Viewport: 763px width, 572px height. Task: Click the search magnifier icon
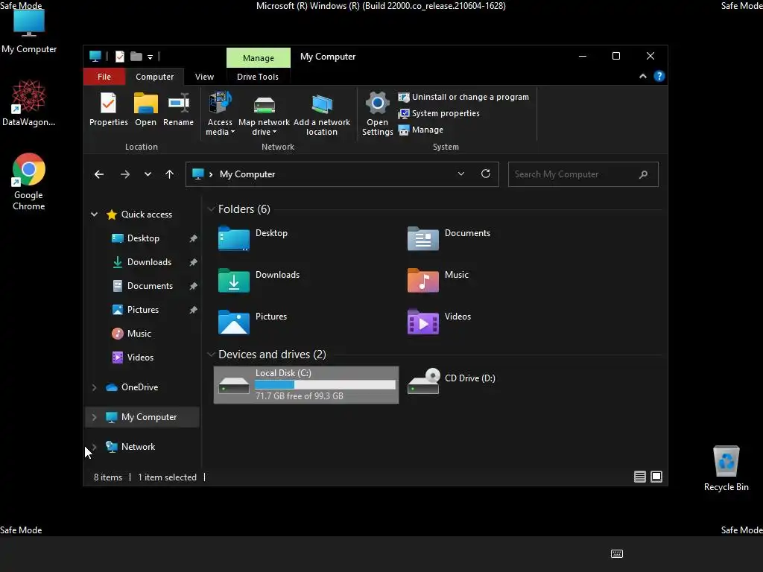(643, 174)
